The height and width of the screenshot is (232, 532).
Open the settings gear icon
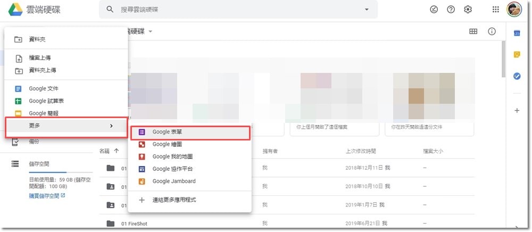point(468,10)
